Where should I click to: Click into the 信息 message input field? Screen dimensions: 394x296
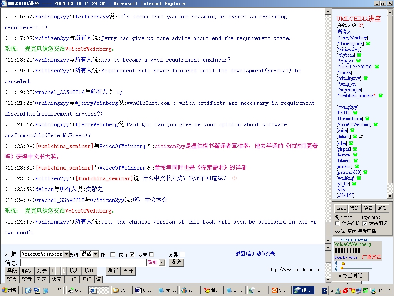(x=83, y=263)
